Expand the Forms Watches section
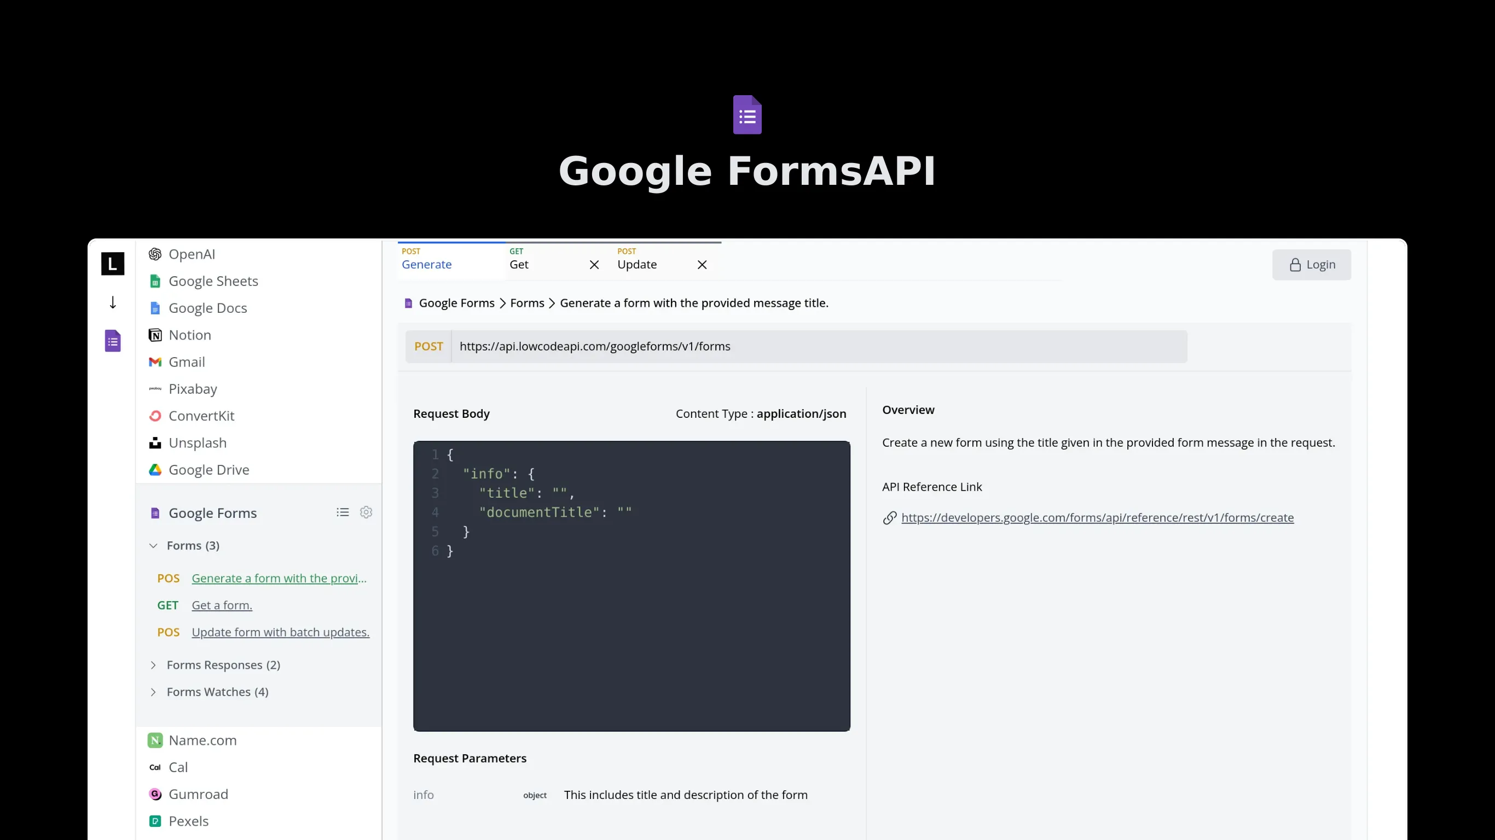The width and height of the screenshot is (1495, 840). (x=153, y=691)
